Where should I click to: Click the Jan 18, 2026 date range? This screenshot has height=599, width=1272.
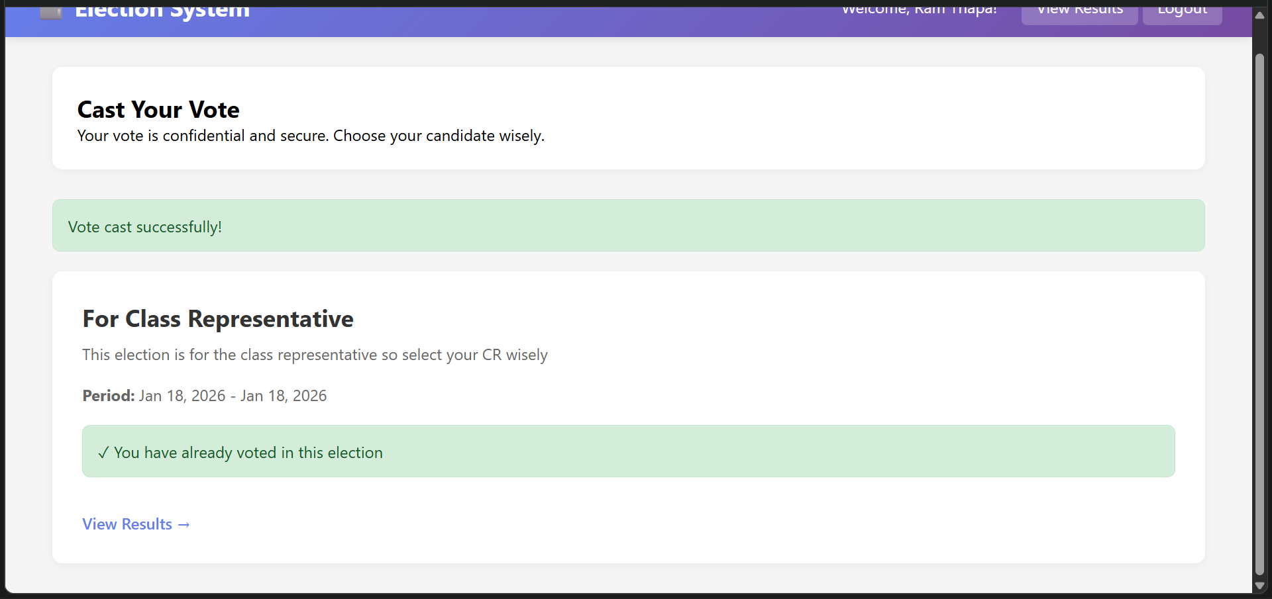233,396
